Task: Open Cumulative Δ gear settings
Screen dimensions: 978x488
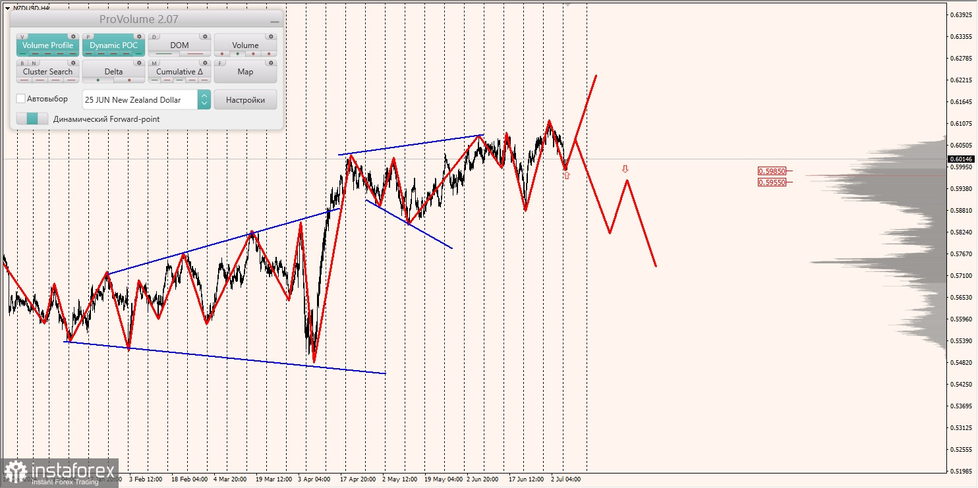Action: [x=205, y=63]
